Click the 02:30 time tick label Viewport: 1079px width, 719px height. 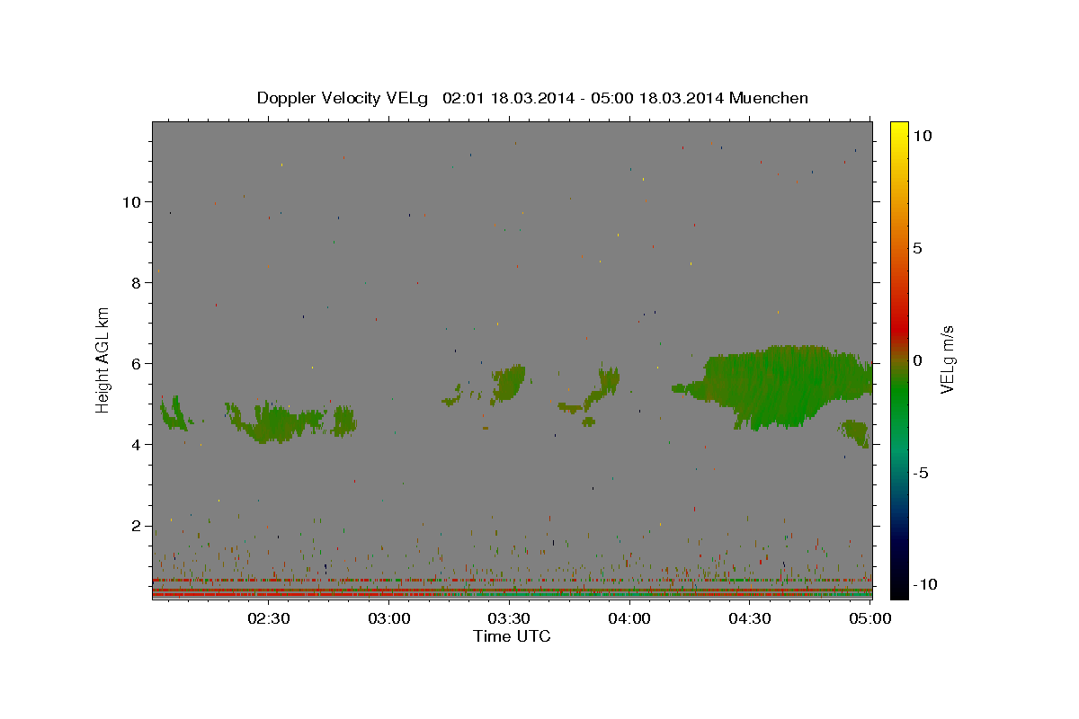point(270,618)
